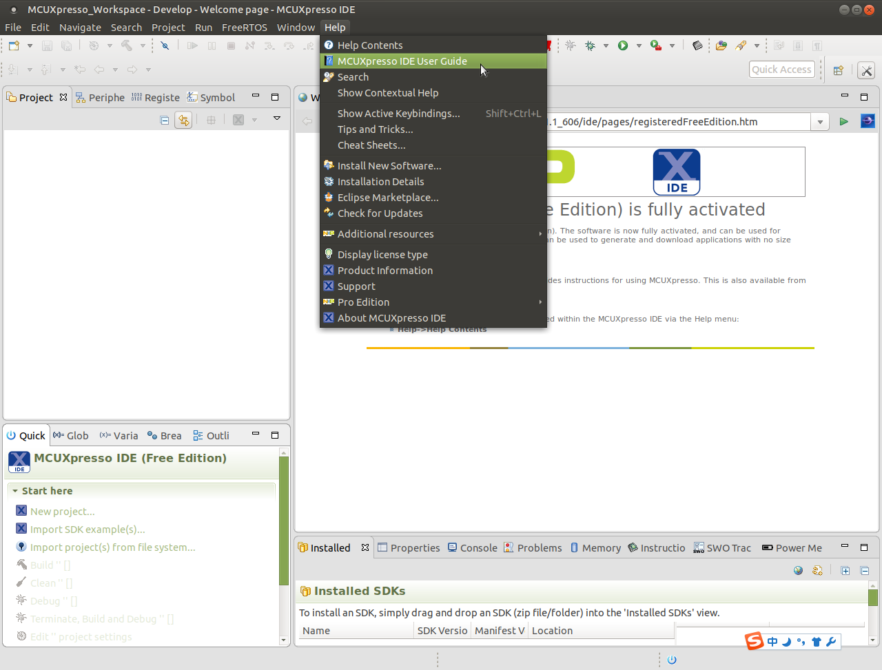Click the refresh SDKs icon in Installed view
Viewport: 882px width, 670px height.
[x=817, y=570]
